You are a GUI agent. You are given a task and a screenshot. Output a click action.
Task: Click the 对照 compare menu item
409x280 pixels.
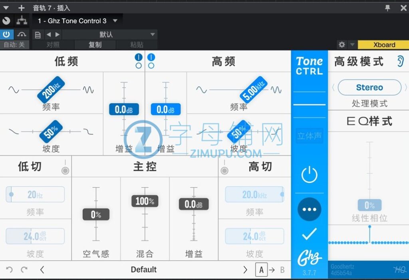click(x=53, y=45)
